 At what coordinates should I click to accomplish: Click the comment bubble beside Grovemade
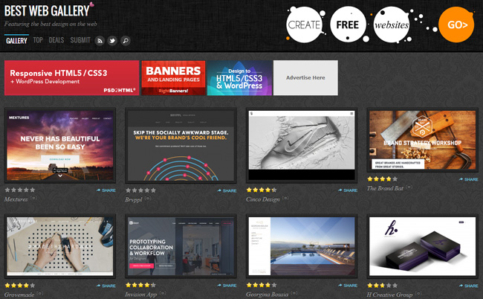coord(39,294)
